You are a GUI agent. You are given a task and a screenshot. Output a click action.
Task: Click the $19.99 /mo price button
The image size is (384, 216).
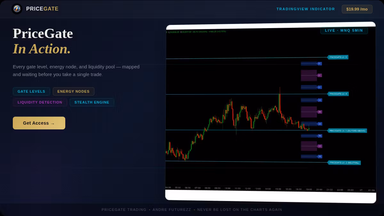[357, 9]
